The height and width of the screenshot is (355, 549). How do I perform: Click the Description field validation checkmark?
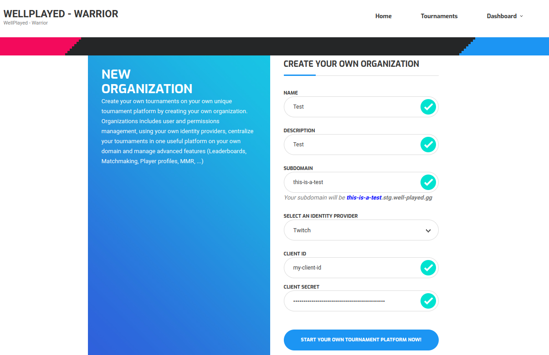point(428,145)
